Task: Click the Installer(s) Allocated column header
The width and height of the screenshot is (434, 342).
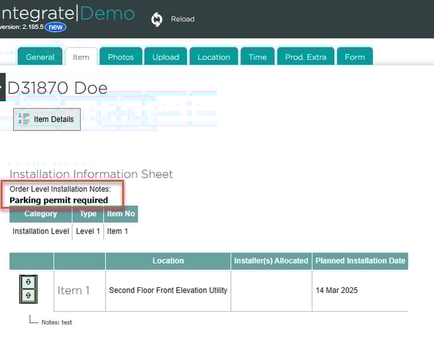Action: (271, 261)
